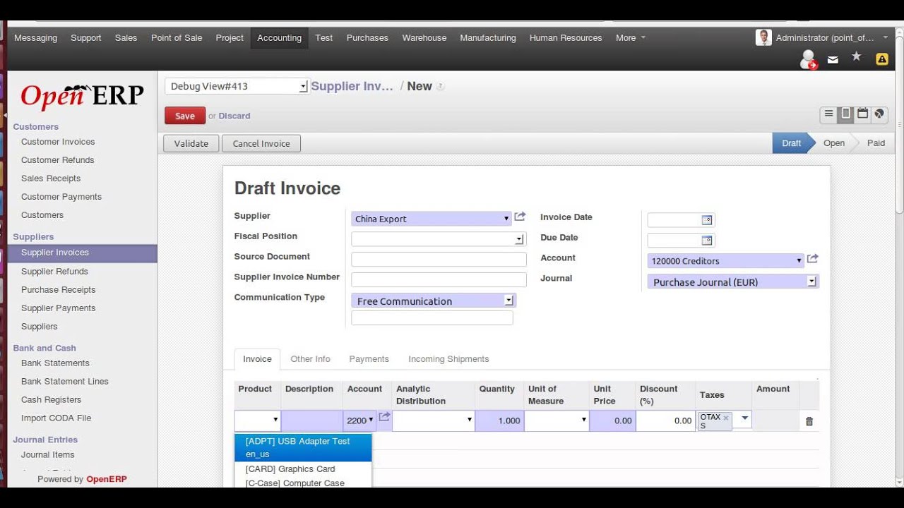Switch to graph pie chart view

point(879,114)
